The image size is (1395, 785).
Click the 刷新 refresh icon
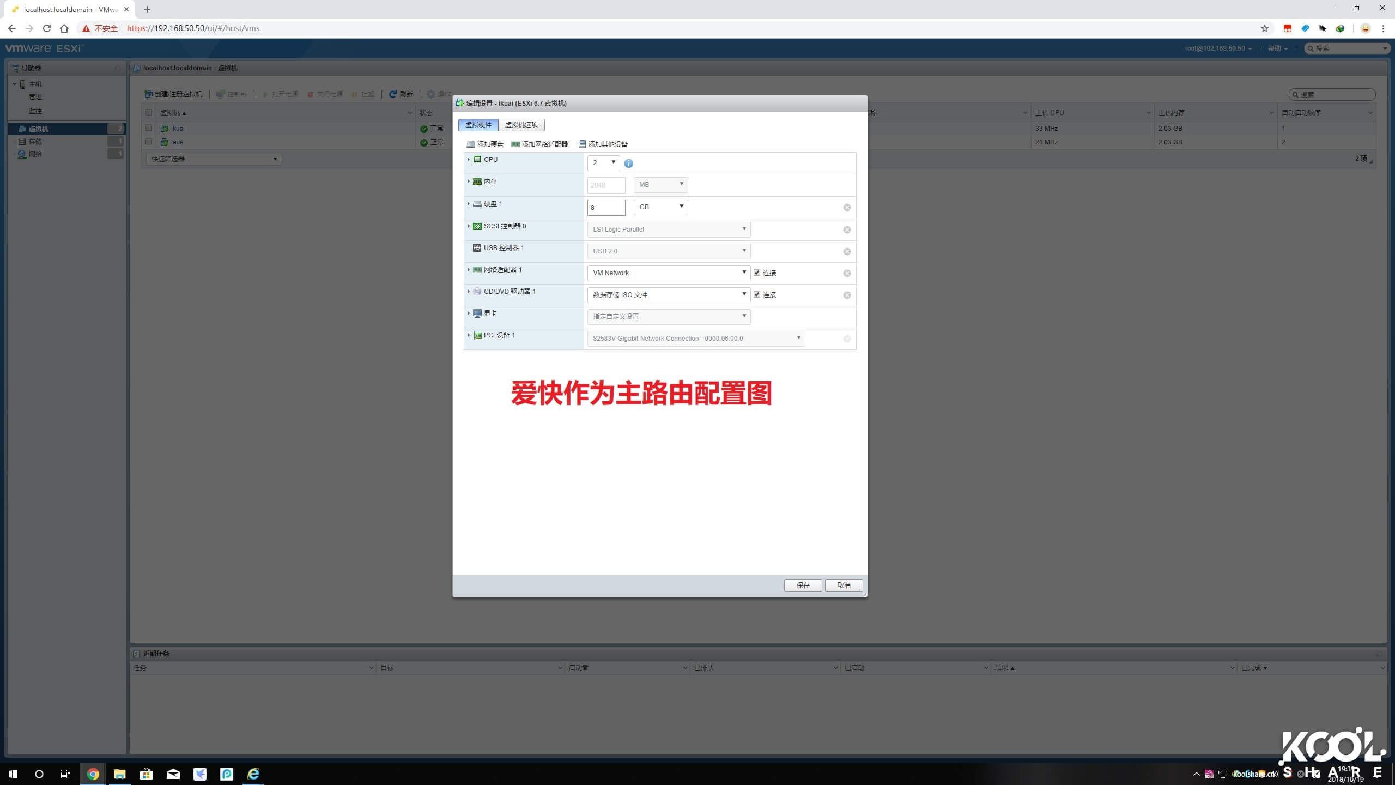tap(393, 93)
